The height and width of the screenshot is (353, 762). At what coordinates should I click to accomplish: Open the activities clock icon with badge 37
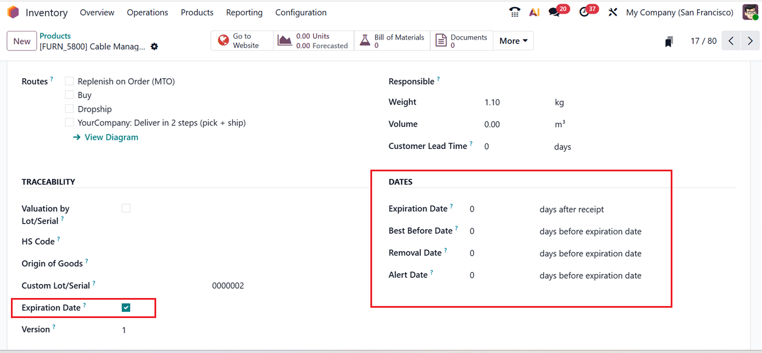click(585, 12)
